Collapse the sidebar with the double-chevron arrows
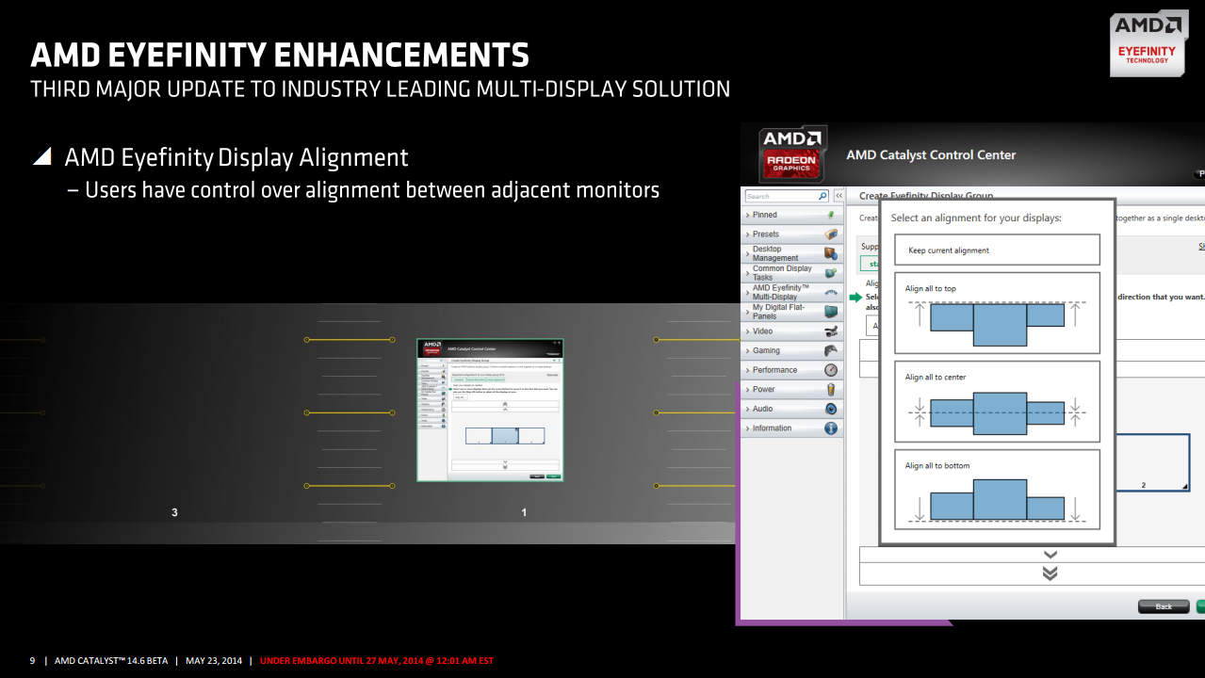 click(837, 195)
